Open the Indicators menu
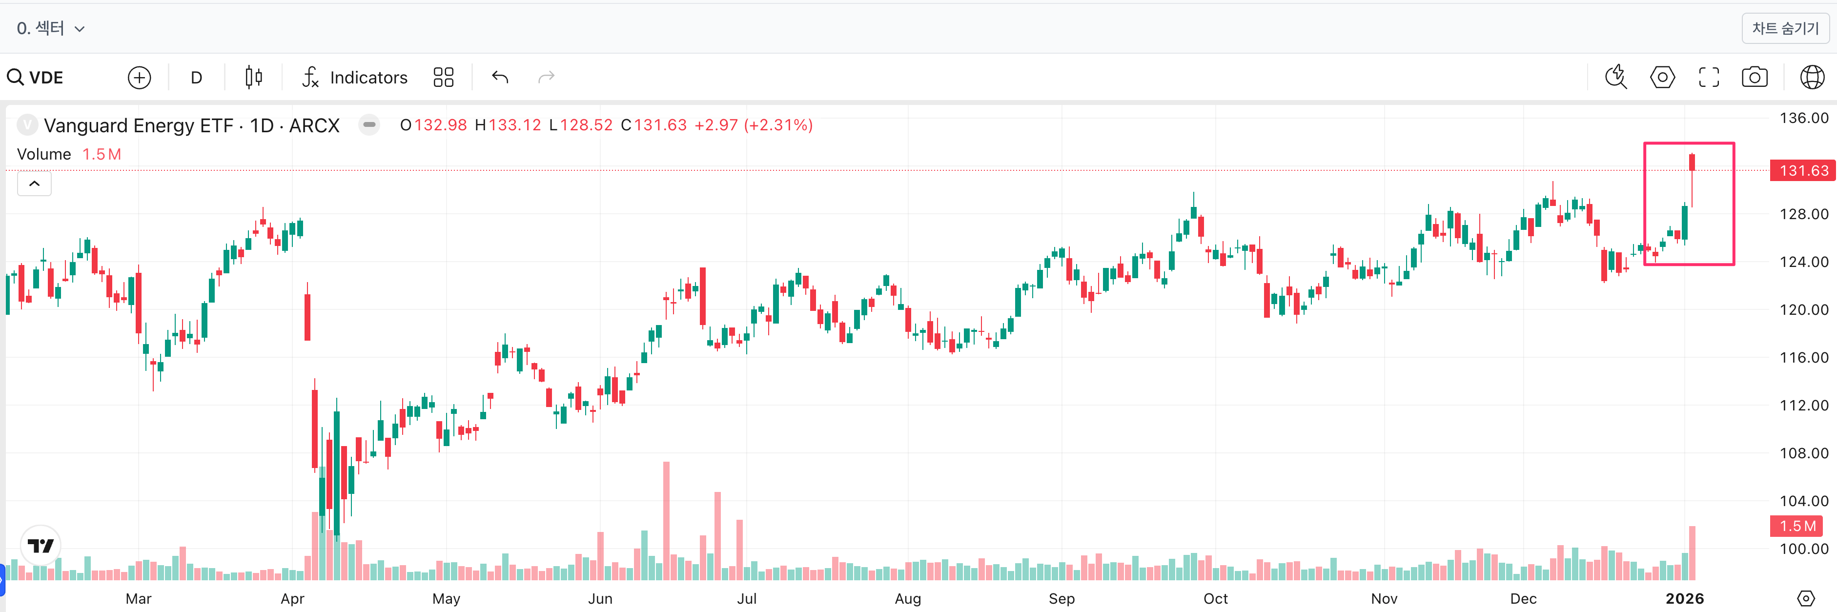Image resolution: width=1837 pixels, height=612 pixels. tap(354, 77)
